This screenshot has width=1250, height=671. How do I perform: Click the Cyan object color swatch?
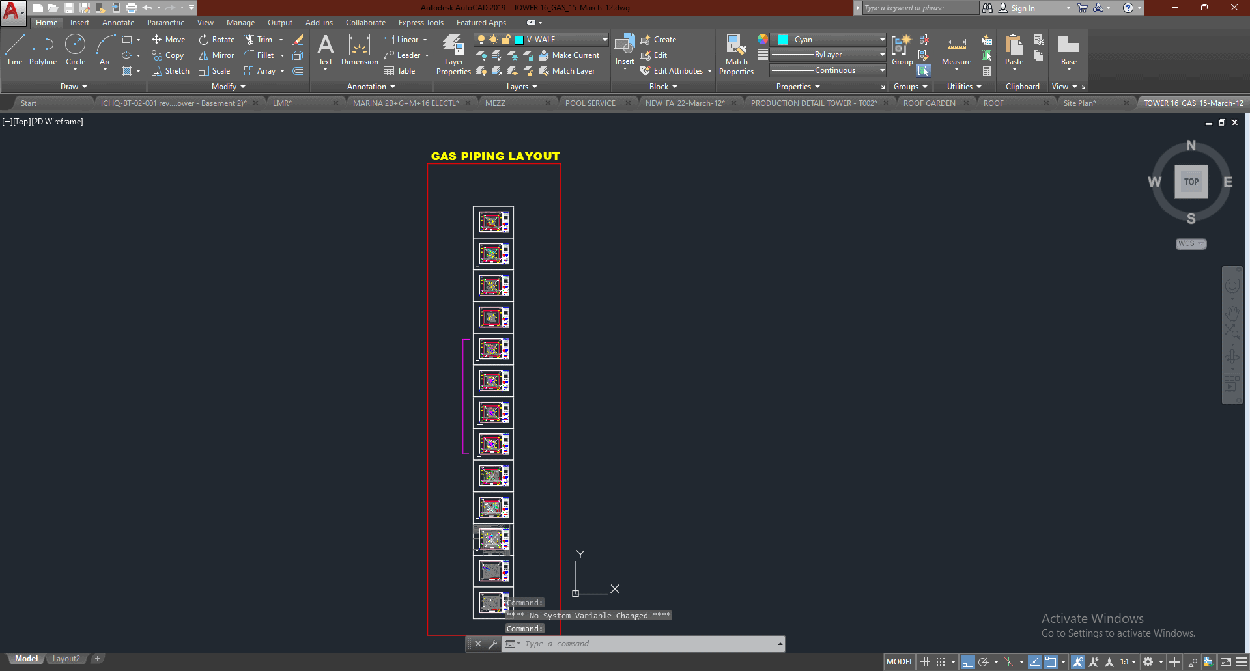(783, 40)
